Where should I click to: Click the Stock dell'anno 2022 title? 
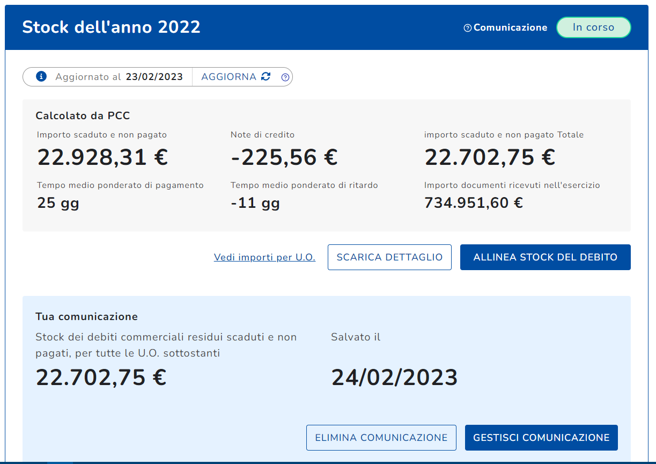(111, 27)
